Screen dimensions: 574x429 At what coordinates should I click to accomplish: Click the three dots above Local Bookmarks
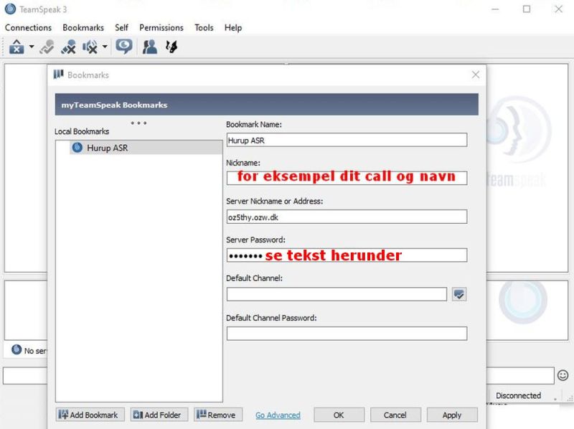tap(138, 123)
